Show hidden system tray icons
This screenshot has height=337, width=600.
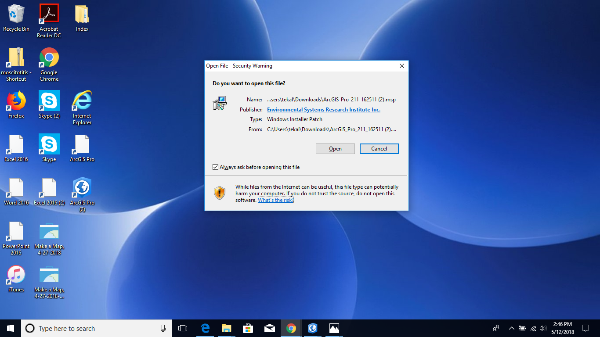point(511,328)
